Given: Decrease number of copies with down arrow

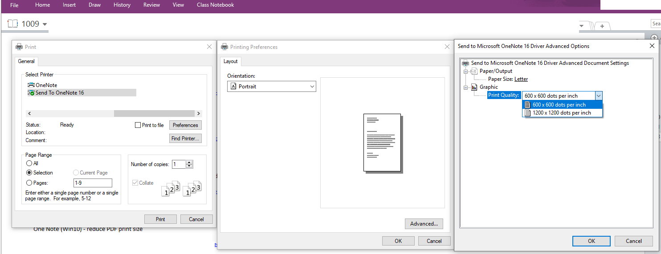Looking at the screenshot, I should pyautogui.click(x=189, y=167).
